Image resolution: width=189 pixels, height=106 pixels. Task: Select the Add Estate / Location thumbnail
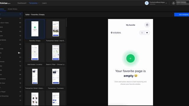pos(35,53)
